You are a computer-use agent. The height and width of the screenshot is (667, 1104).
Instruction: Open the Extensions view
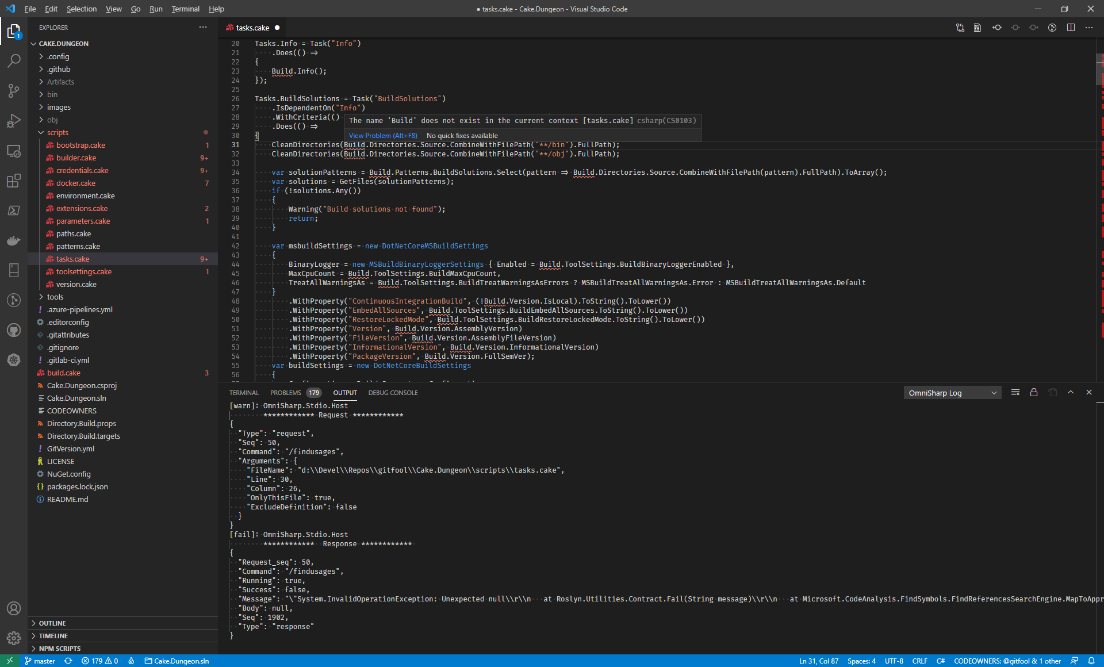point(14,181)
